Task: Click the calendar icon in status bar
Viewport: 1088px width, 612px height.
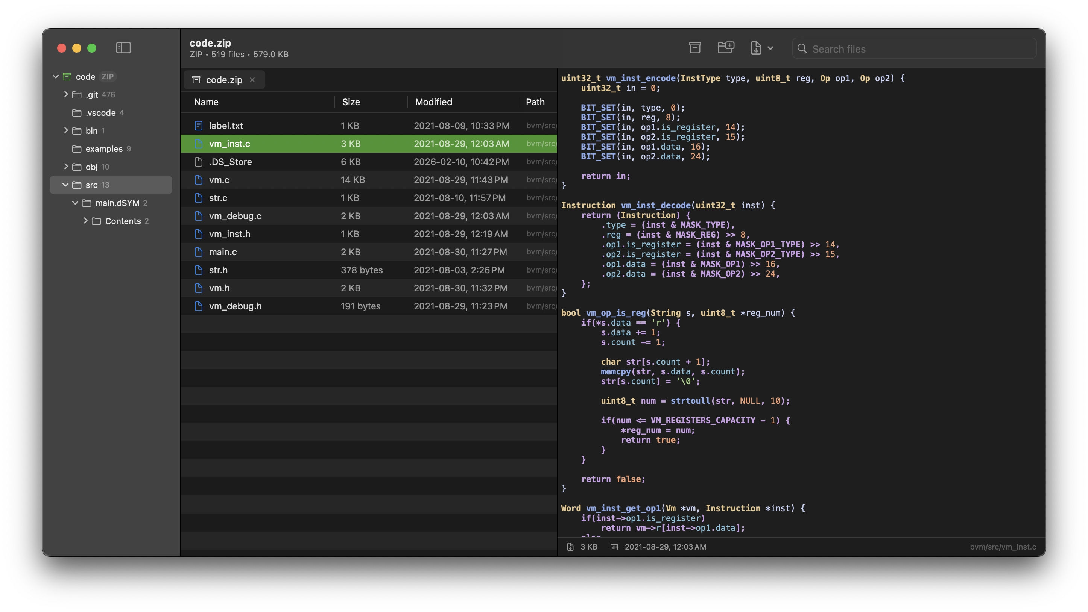Action: (614, 547)
